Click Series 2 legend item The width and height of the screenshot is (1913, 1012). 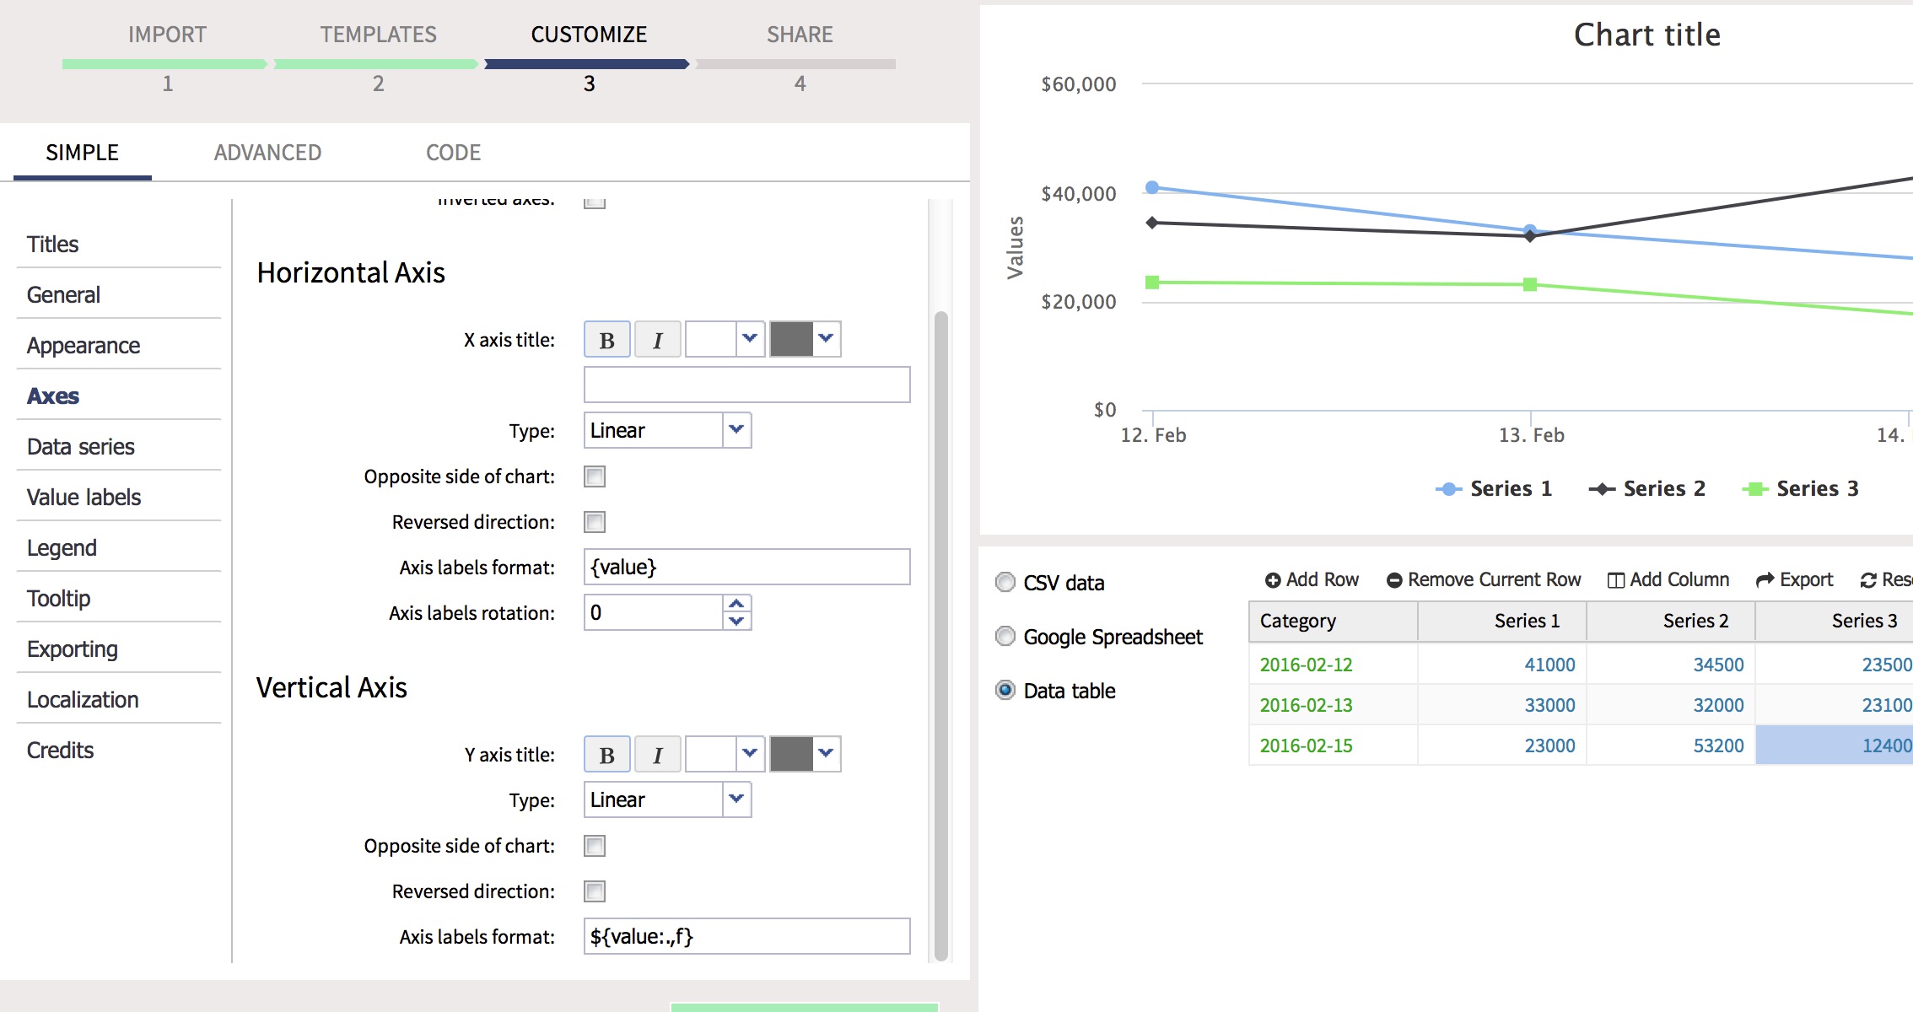(1648, 488)
